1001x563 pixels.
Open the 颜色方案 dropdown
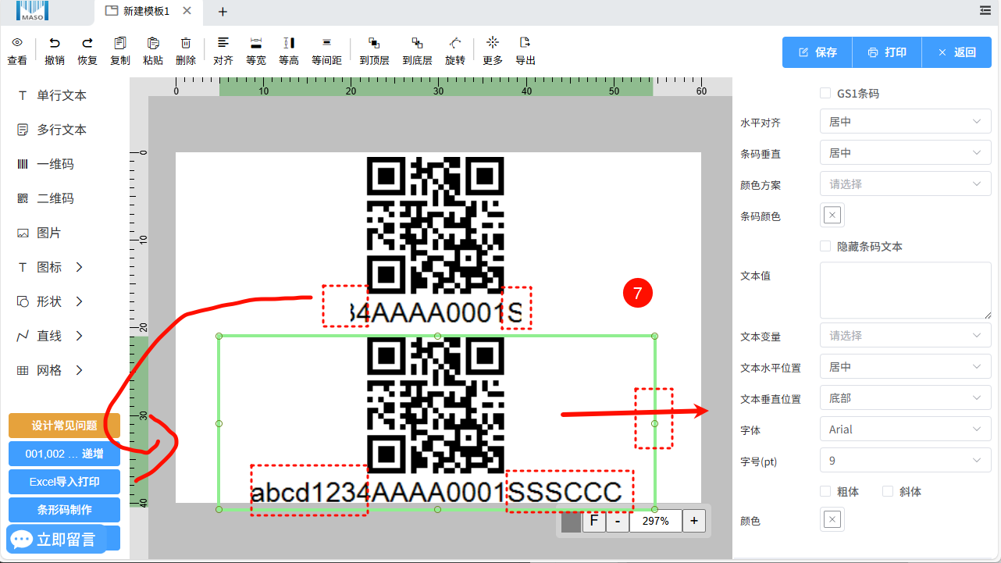tap(906, 184)
